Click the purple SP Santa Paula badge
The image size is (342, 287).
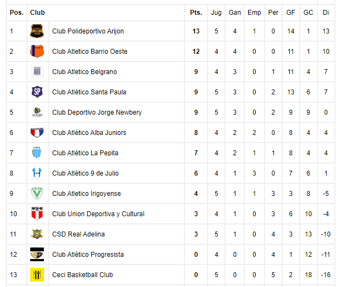[x=37, y=92]
